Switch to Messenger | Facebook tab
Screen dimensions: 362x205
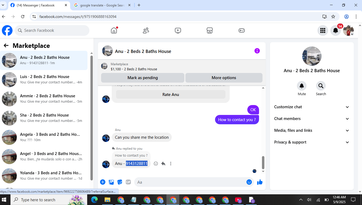click(39, 5)
